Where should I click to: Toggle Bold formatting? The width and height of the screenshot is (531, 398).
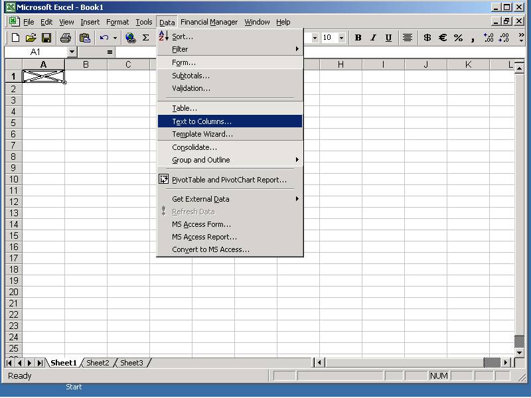click(x=358, y=38)
